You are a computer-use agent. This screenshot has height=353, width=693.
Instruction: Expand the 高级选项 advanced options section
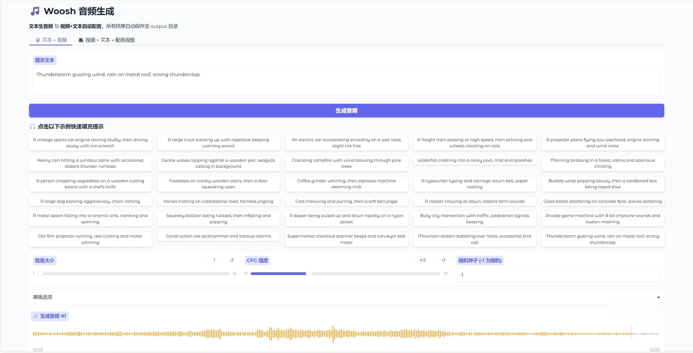(x=346, y=297)
